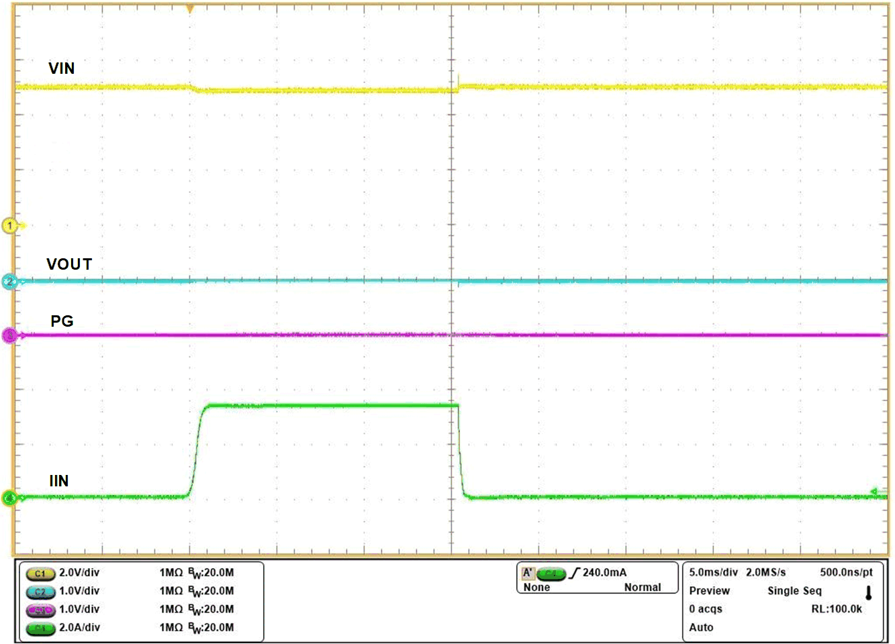Click the magenta C3 channel badge
Image resolution: width=895 pixels, height=644 pixels.
40,610
